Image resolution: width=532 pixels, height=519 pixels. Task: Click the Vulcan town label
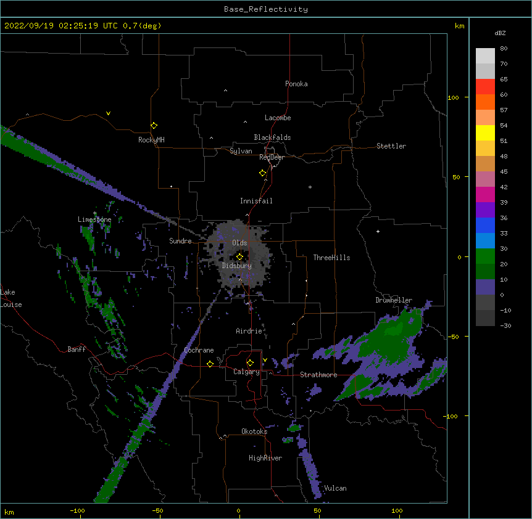click(335, 488)
